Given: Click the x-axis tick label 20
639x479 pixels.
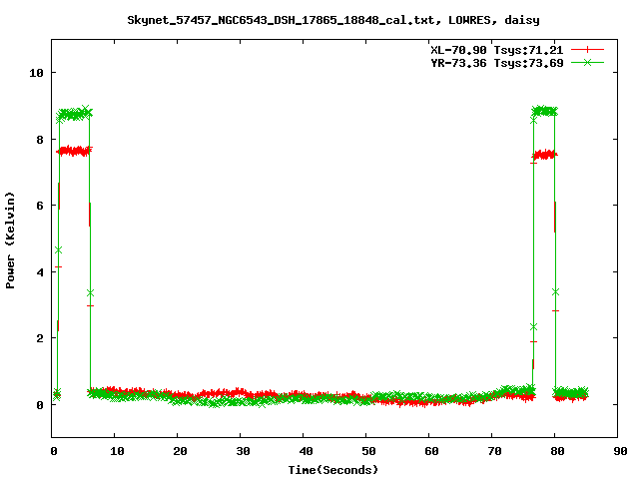Looking at the screenshot, I should 180,451.
